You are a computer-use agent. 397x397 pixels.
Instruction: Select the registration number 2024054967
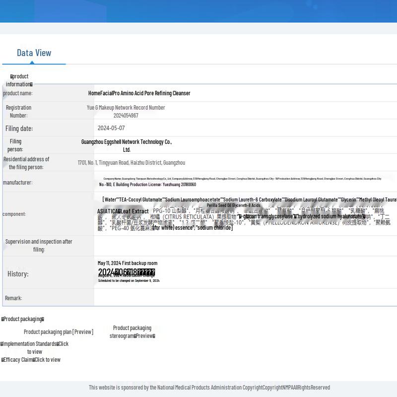pyautogui.click(x=126, y=116)
